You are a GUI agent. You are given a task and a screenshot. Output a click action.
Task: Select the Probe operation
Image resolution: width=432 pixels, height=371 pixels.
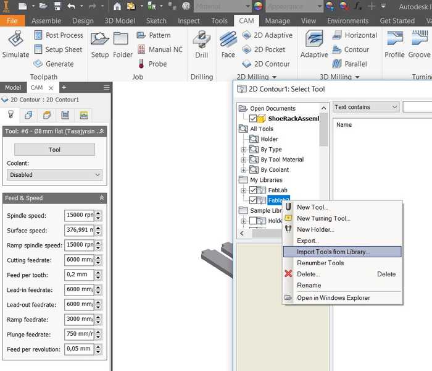tap(152, 64)
